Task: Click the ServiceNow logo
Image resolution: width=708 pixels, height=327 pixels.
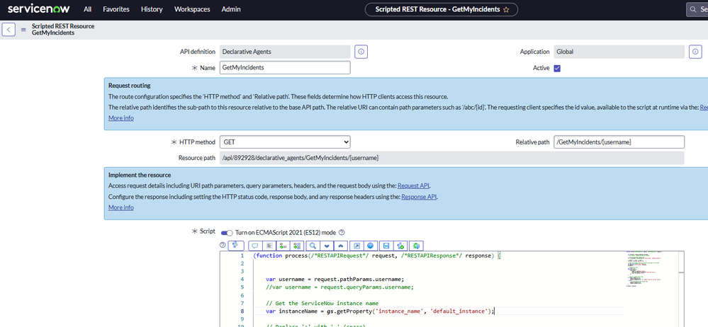Action: pos(39,8)
